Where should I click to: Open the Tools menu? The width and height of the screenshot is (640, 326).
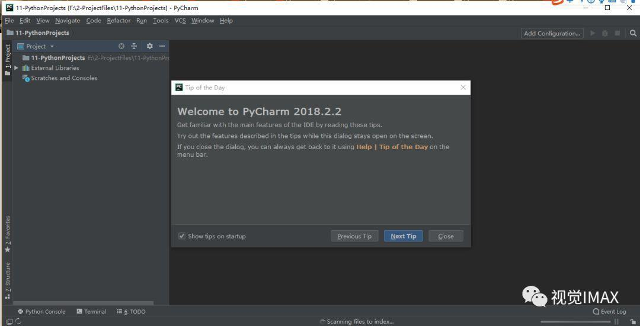[161, 20]
